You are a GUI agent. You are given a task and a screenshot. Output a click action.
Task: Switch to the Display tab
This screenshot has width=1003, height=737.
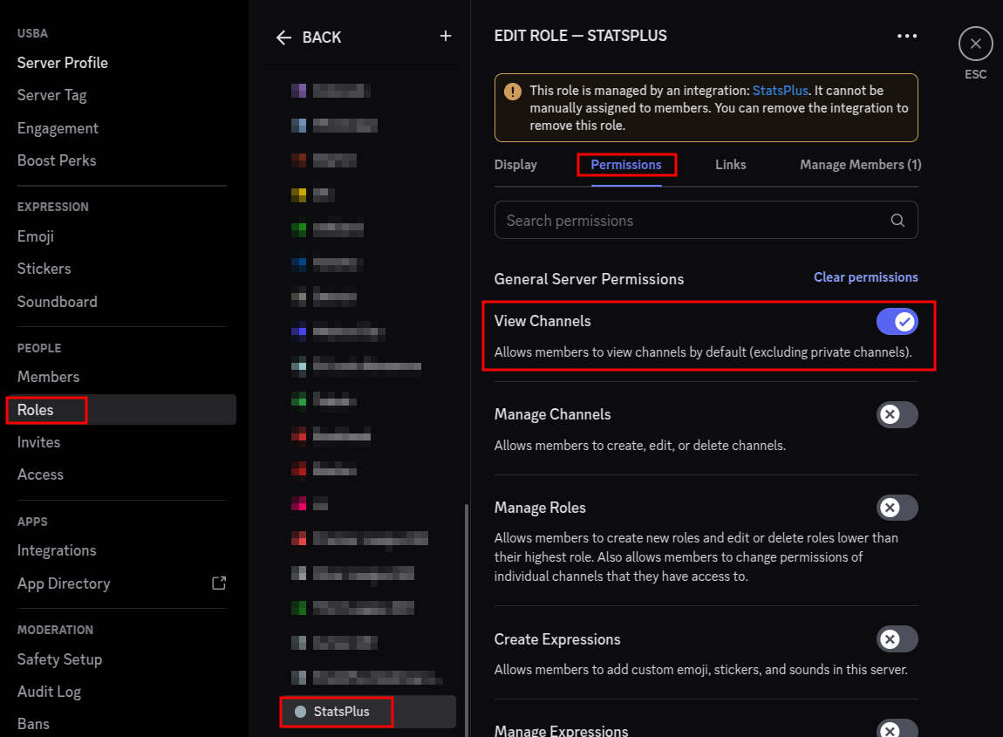pyautogui.click(x=515, y=165)
